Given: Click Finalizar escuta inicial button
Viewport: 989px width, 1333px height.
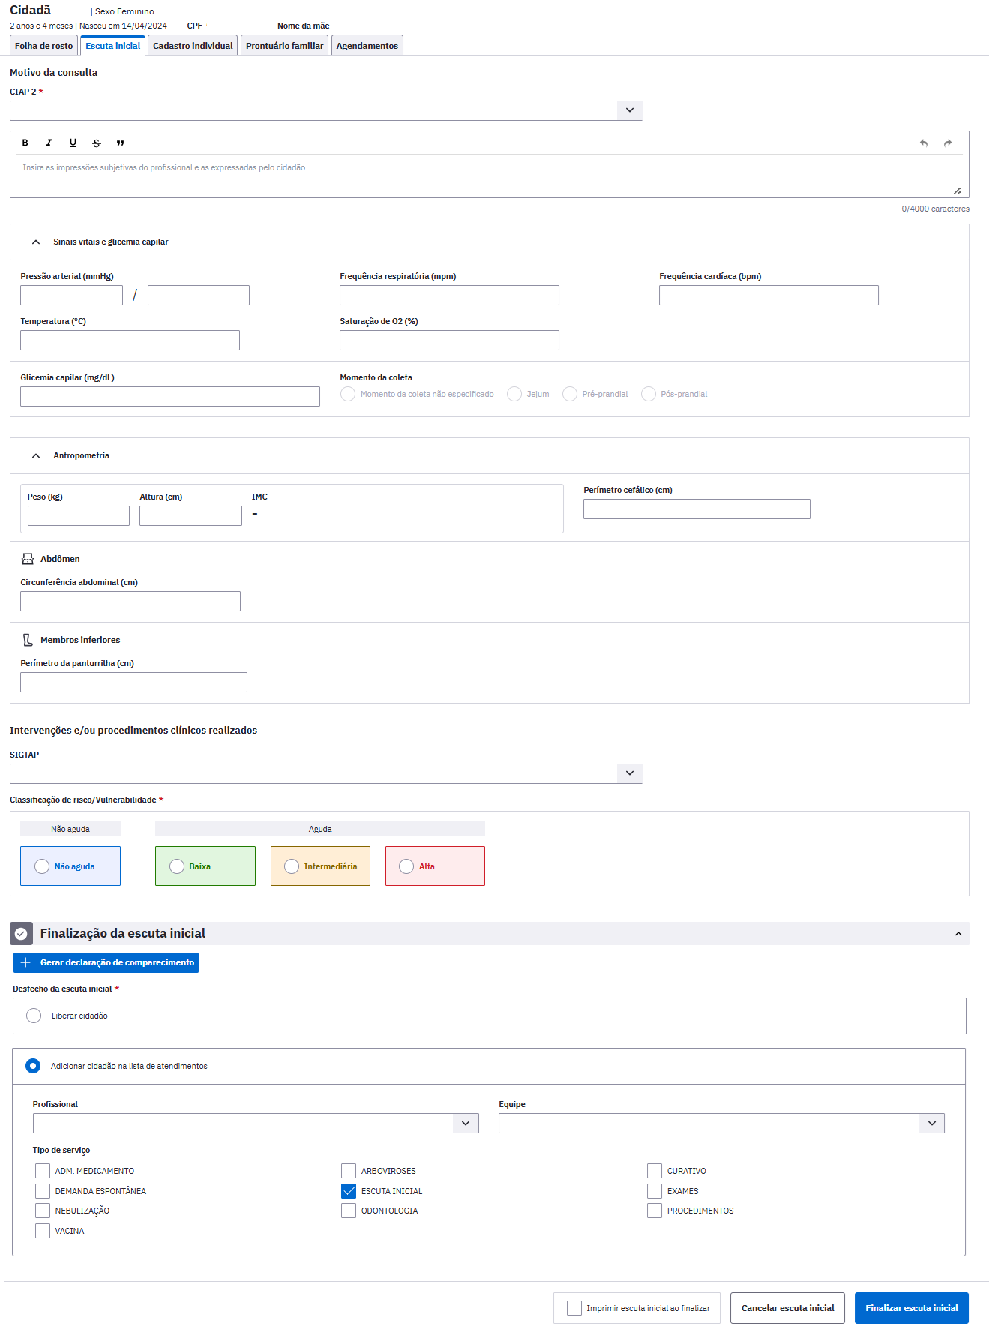Looking at the screenshot, I should click(x=912, y=1308).
